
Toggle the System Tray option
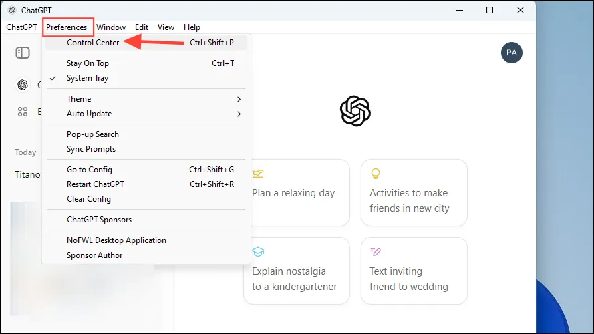click(x=88, y=78)
